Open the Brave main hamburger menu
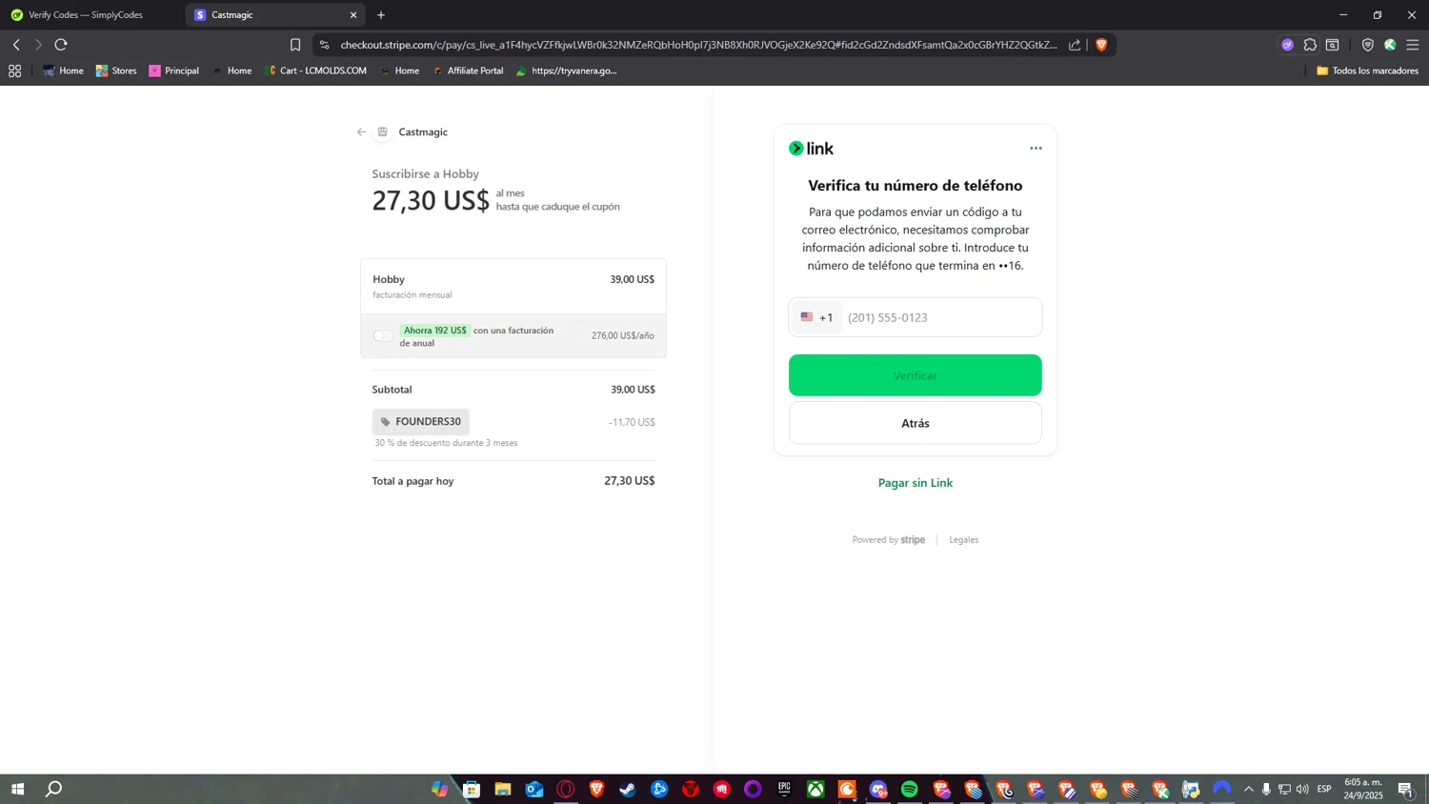1429x804 pixels. [x=1413, y=45]
